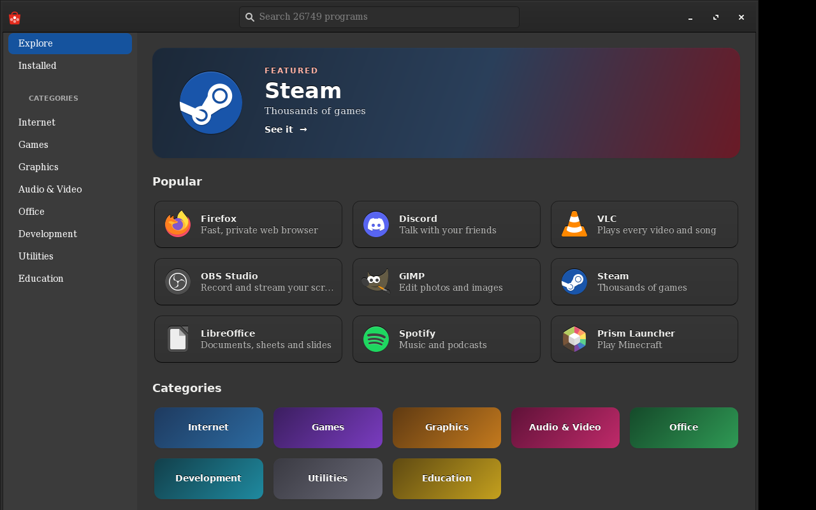Choose Games in the sidebar categories
This screenshot has height=510, width=816.
tap(70, 145)
